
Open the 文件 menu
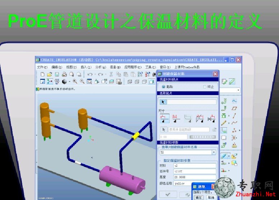coord(42,67)
